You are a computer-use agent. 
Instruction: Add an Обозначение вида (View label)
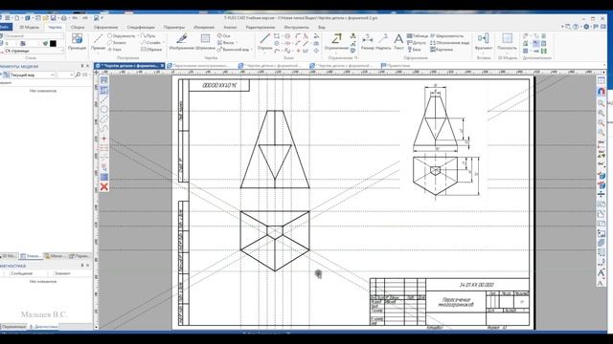[449, 42]
